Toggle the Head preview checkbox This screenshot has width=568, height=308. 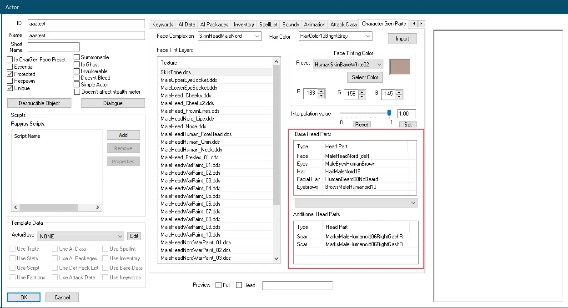pos(239,285)
